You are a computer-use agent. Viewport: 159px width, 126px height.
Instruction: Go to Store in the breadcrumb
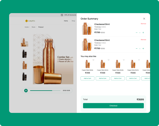pos(33,27)
